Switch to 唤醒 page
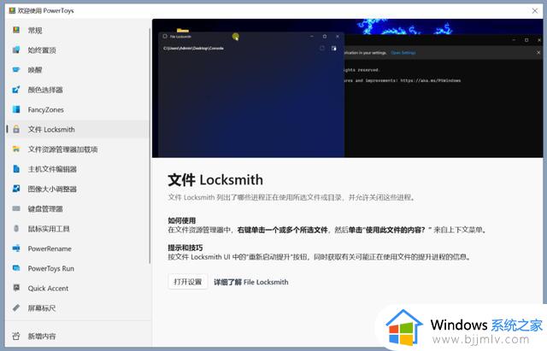The height and width of the screenshot is (351, 547). click(35, 70)
